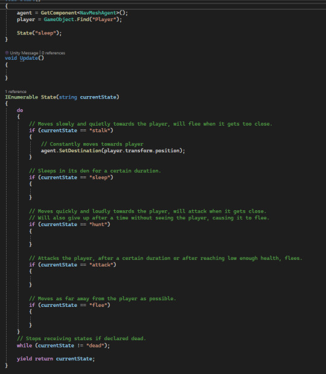326x374 pixels.
Task: Click the currentState parameter in State's signature
Action: [98, 97]
